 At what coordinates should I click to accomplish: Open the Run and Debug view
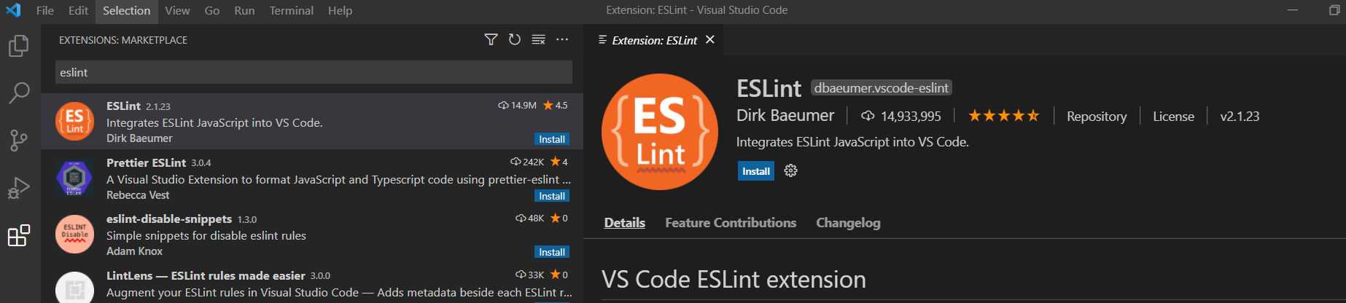pyautogui.click(x=18, y=188)
